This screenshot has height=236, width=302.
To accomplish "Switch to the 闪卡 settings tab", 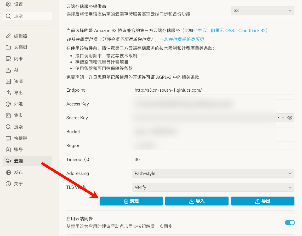I will (27, 59).
